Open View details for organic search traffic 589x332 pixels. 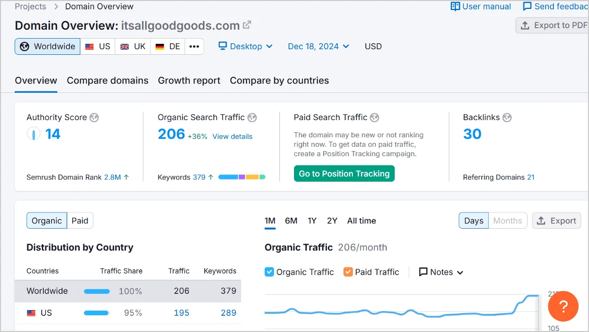232,136
